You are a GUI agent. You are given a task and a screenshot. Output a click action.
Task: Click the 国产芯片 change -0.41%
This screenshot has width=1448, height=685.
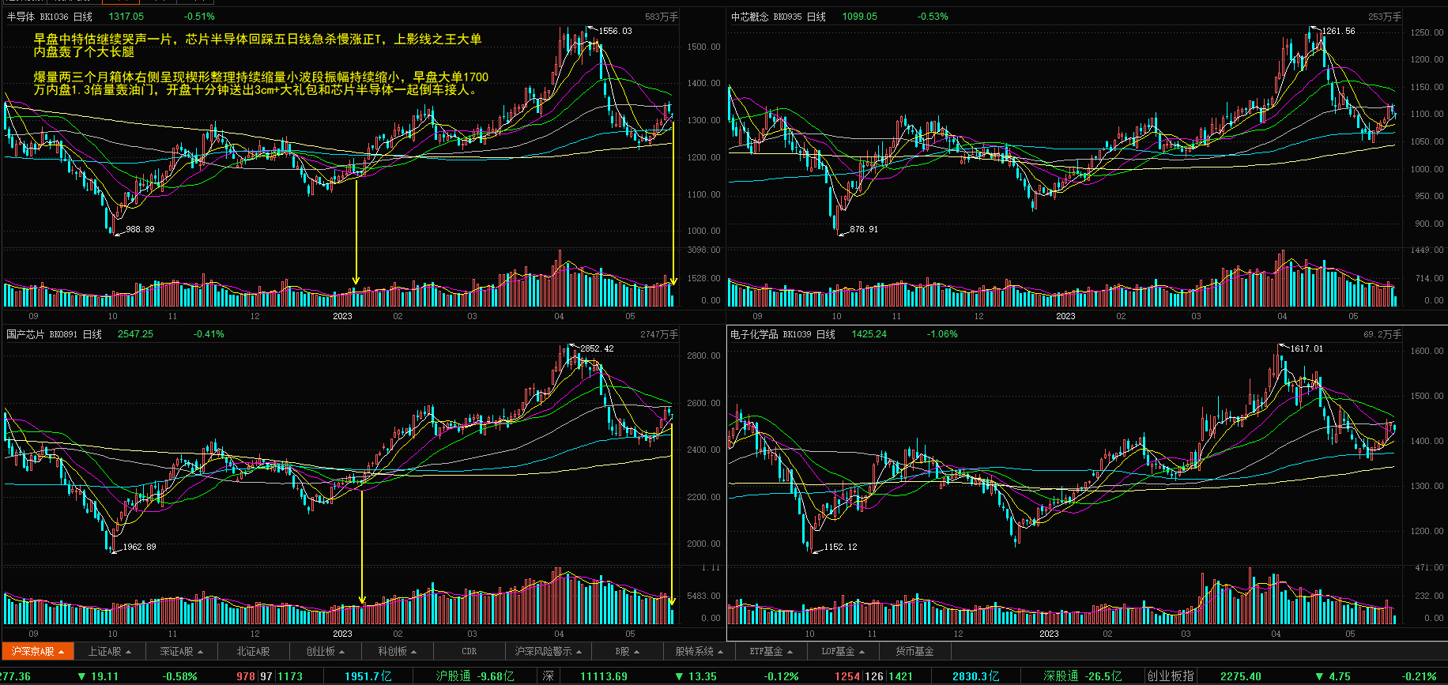pos(209,334)
